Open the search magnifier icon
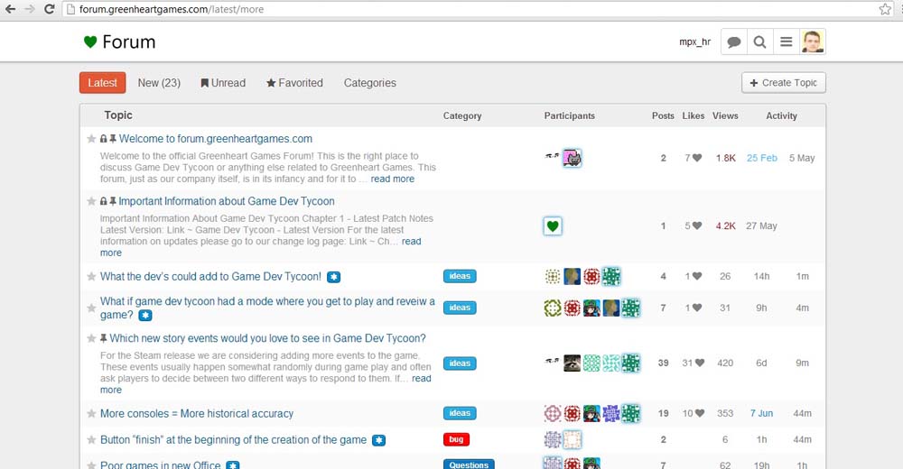This screenshot has width=903, height=469. coord(760,42)
